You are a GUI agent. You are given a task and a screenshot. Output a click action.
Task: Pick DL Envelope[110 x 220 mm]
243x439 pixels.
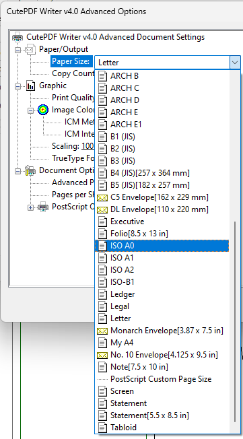(162, 209)
